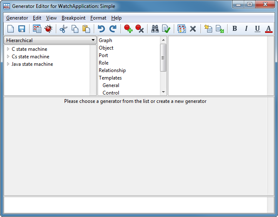278x217 pixels.
Task: Cut selection with the scissors icon
Action: point(63,29)
